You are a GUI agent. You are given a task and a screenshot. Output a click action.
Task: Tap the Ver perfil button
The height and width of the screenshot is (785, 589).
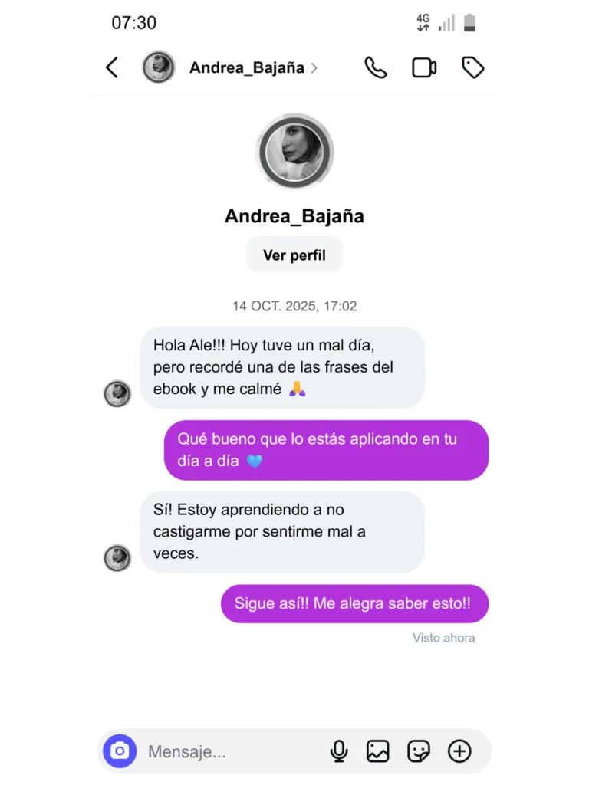294,255
